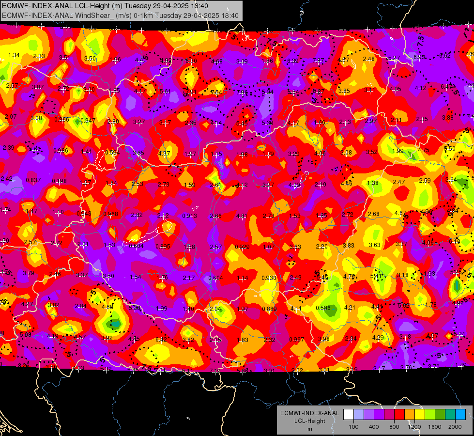Click the 6.93 shear value
474x436 pixels.
pyautogui.click(x=419, y=57)
